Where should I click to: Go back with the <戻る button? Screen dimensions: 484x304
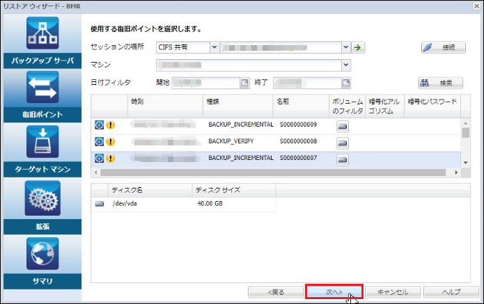point(276,291)
